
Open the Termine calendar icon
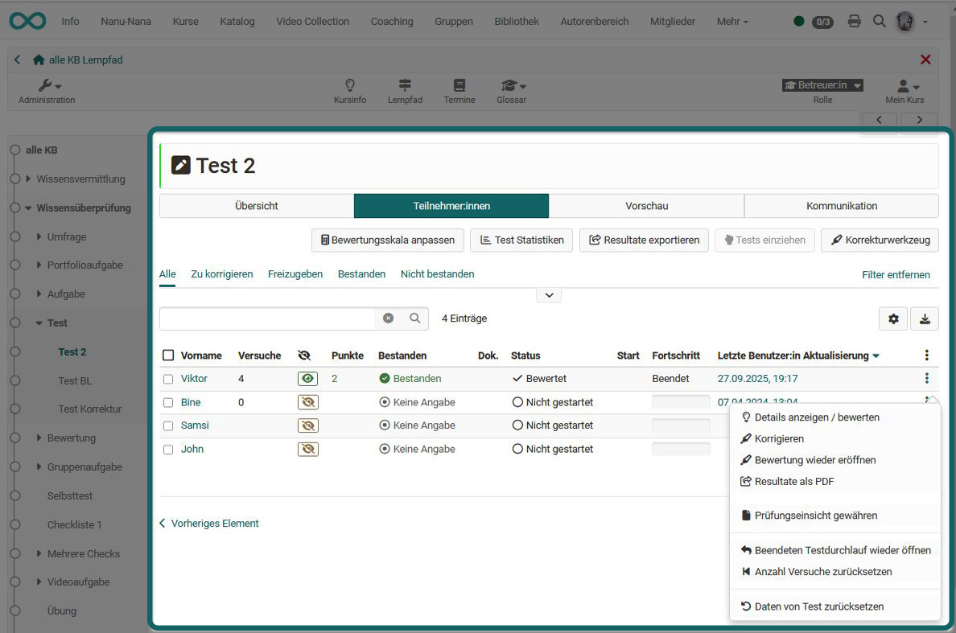pyautogui.click(x=459, y=90)
